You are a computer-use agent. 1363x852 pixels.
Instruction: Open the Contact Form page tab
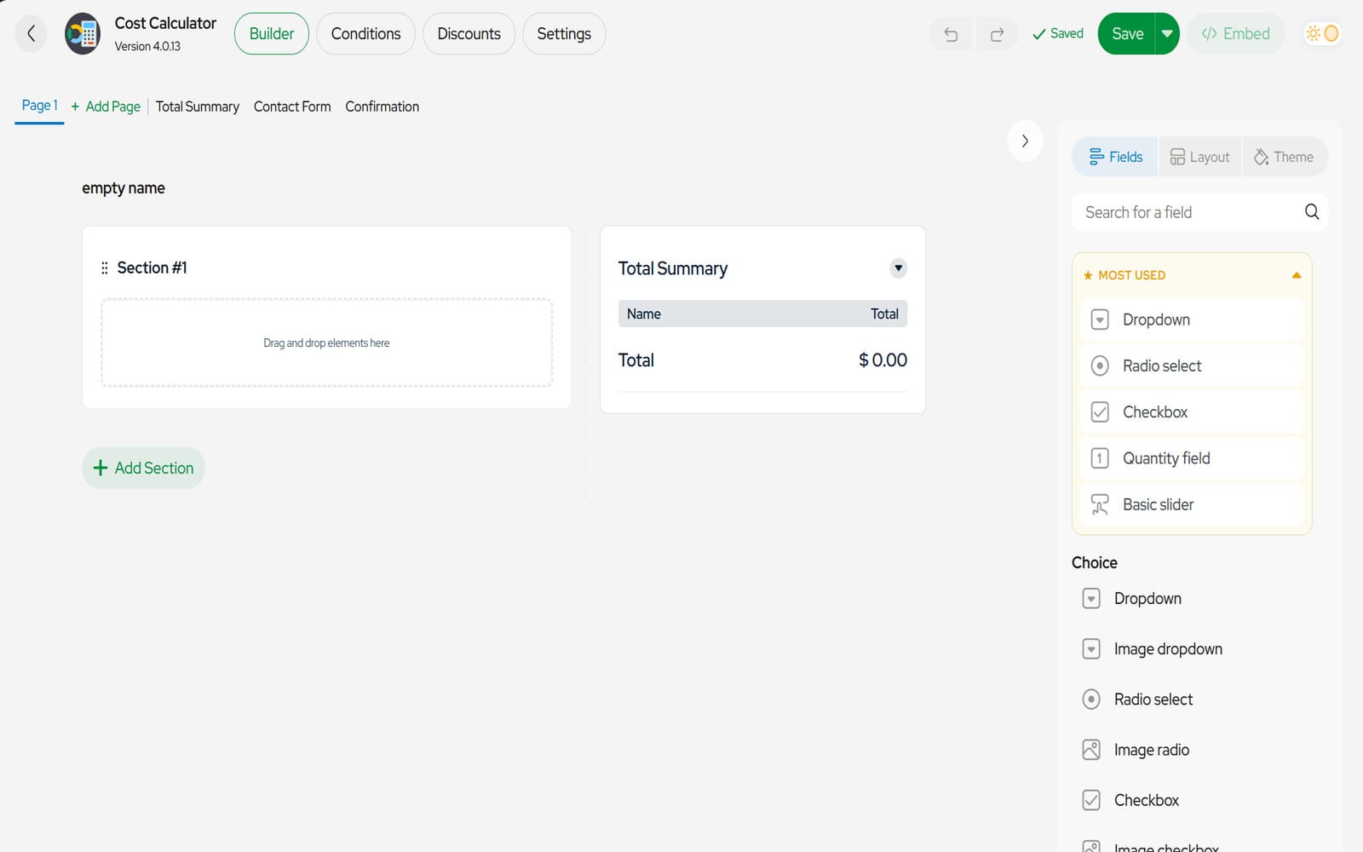click(x=292, y=106)
